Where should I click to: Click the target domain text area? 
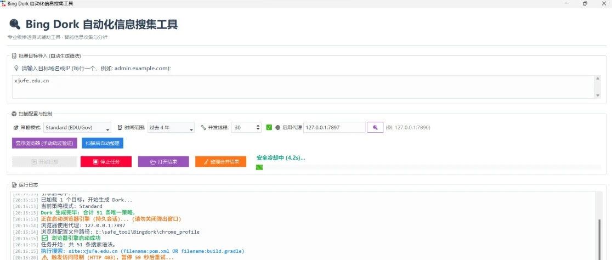303,87
